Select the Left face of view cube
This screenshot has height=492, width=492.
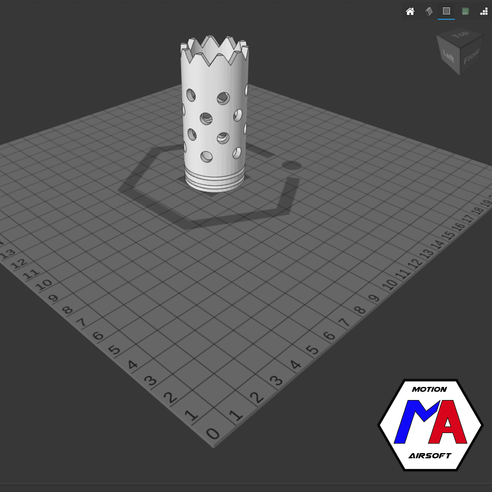(x=448, y=56)
